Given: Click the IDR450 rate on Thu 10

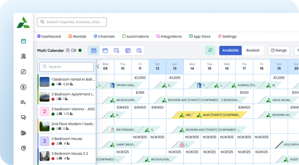Looking at the screenshot, I should tap(123, 107).
